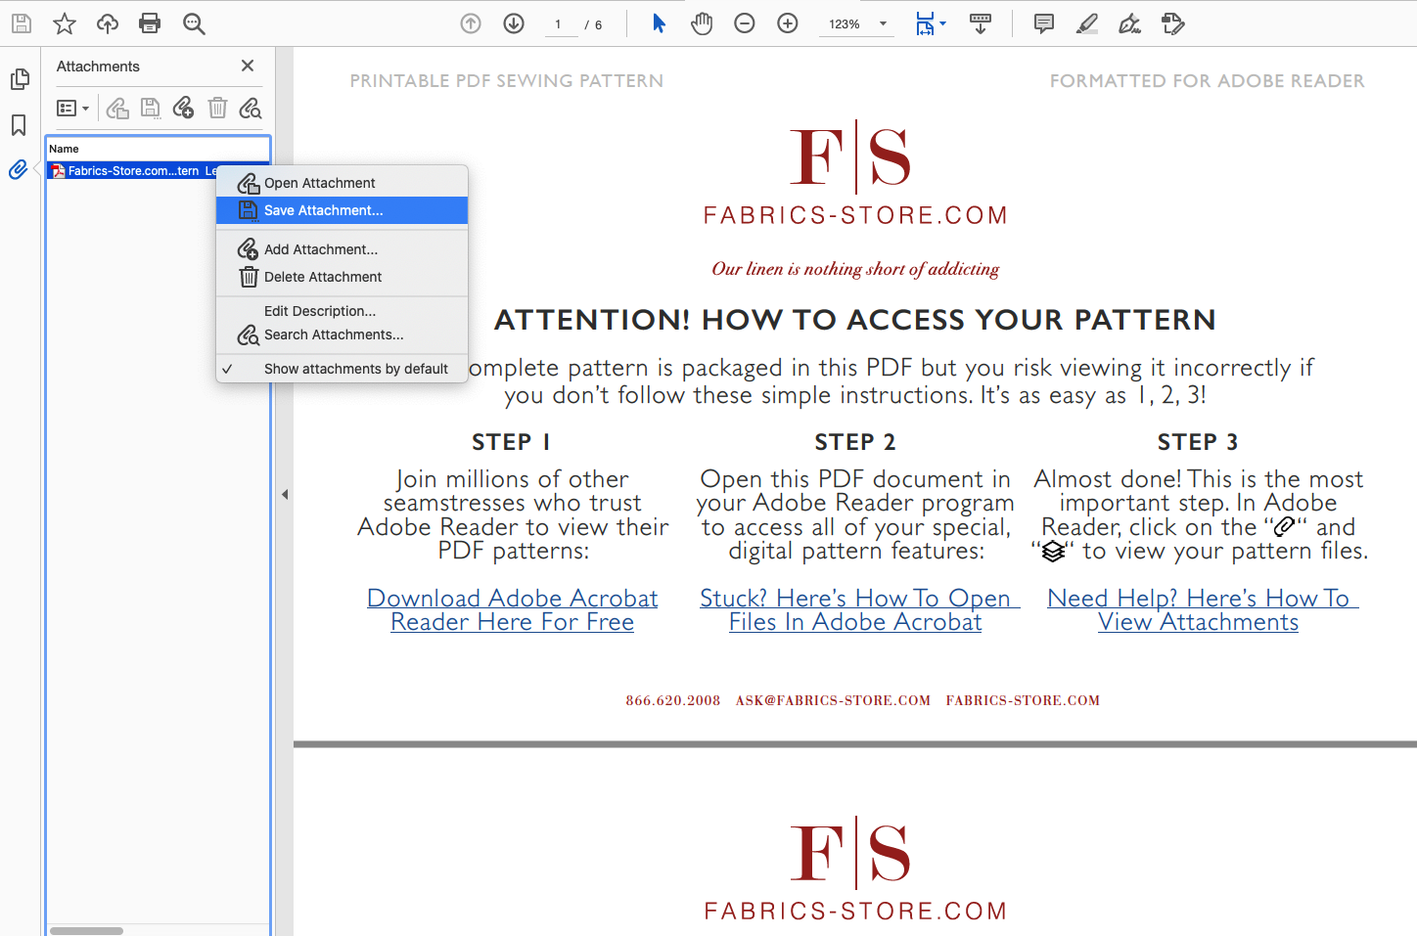
Task: Open Download Adobe Acrobat Reader link
Action: 513,610
